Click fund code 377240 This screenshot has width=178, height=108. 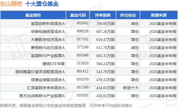click(83, 47)
